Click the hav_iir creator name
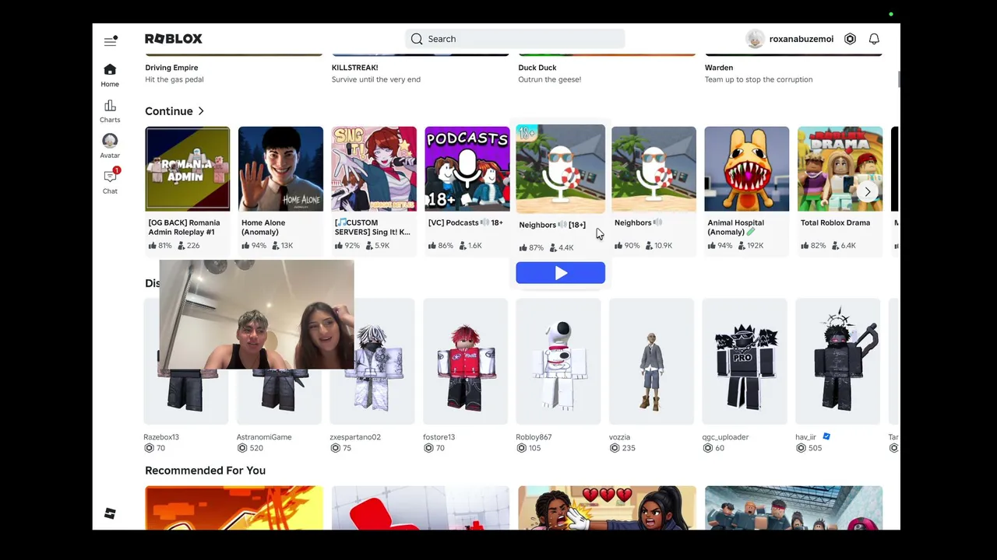Image resolution: width=997 pixels, height=560 pixels. point(805,437)
